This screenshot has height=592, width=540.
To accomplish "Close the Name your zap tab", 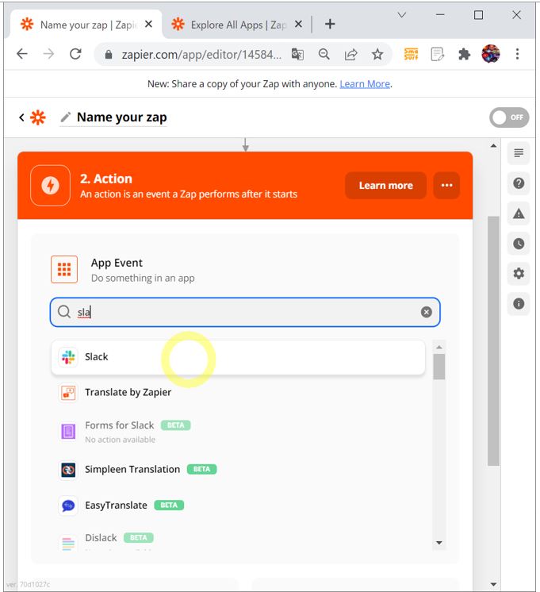I will click(149, 24).
